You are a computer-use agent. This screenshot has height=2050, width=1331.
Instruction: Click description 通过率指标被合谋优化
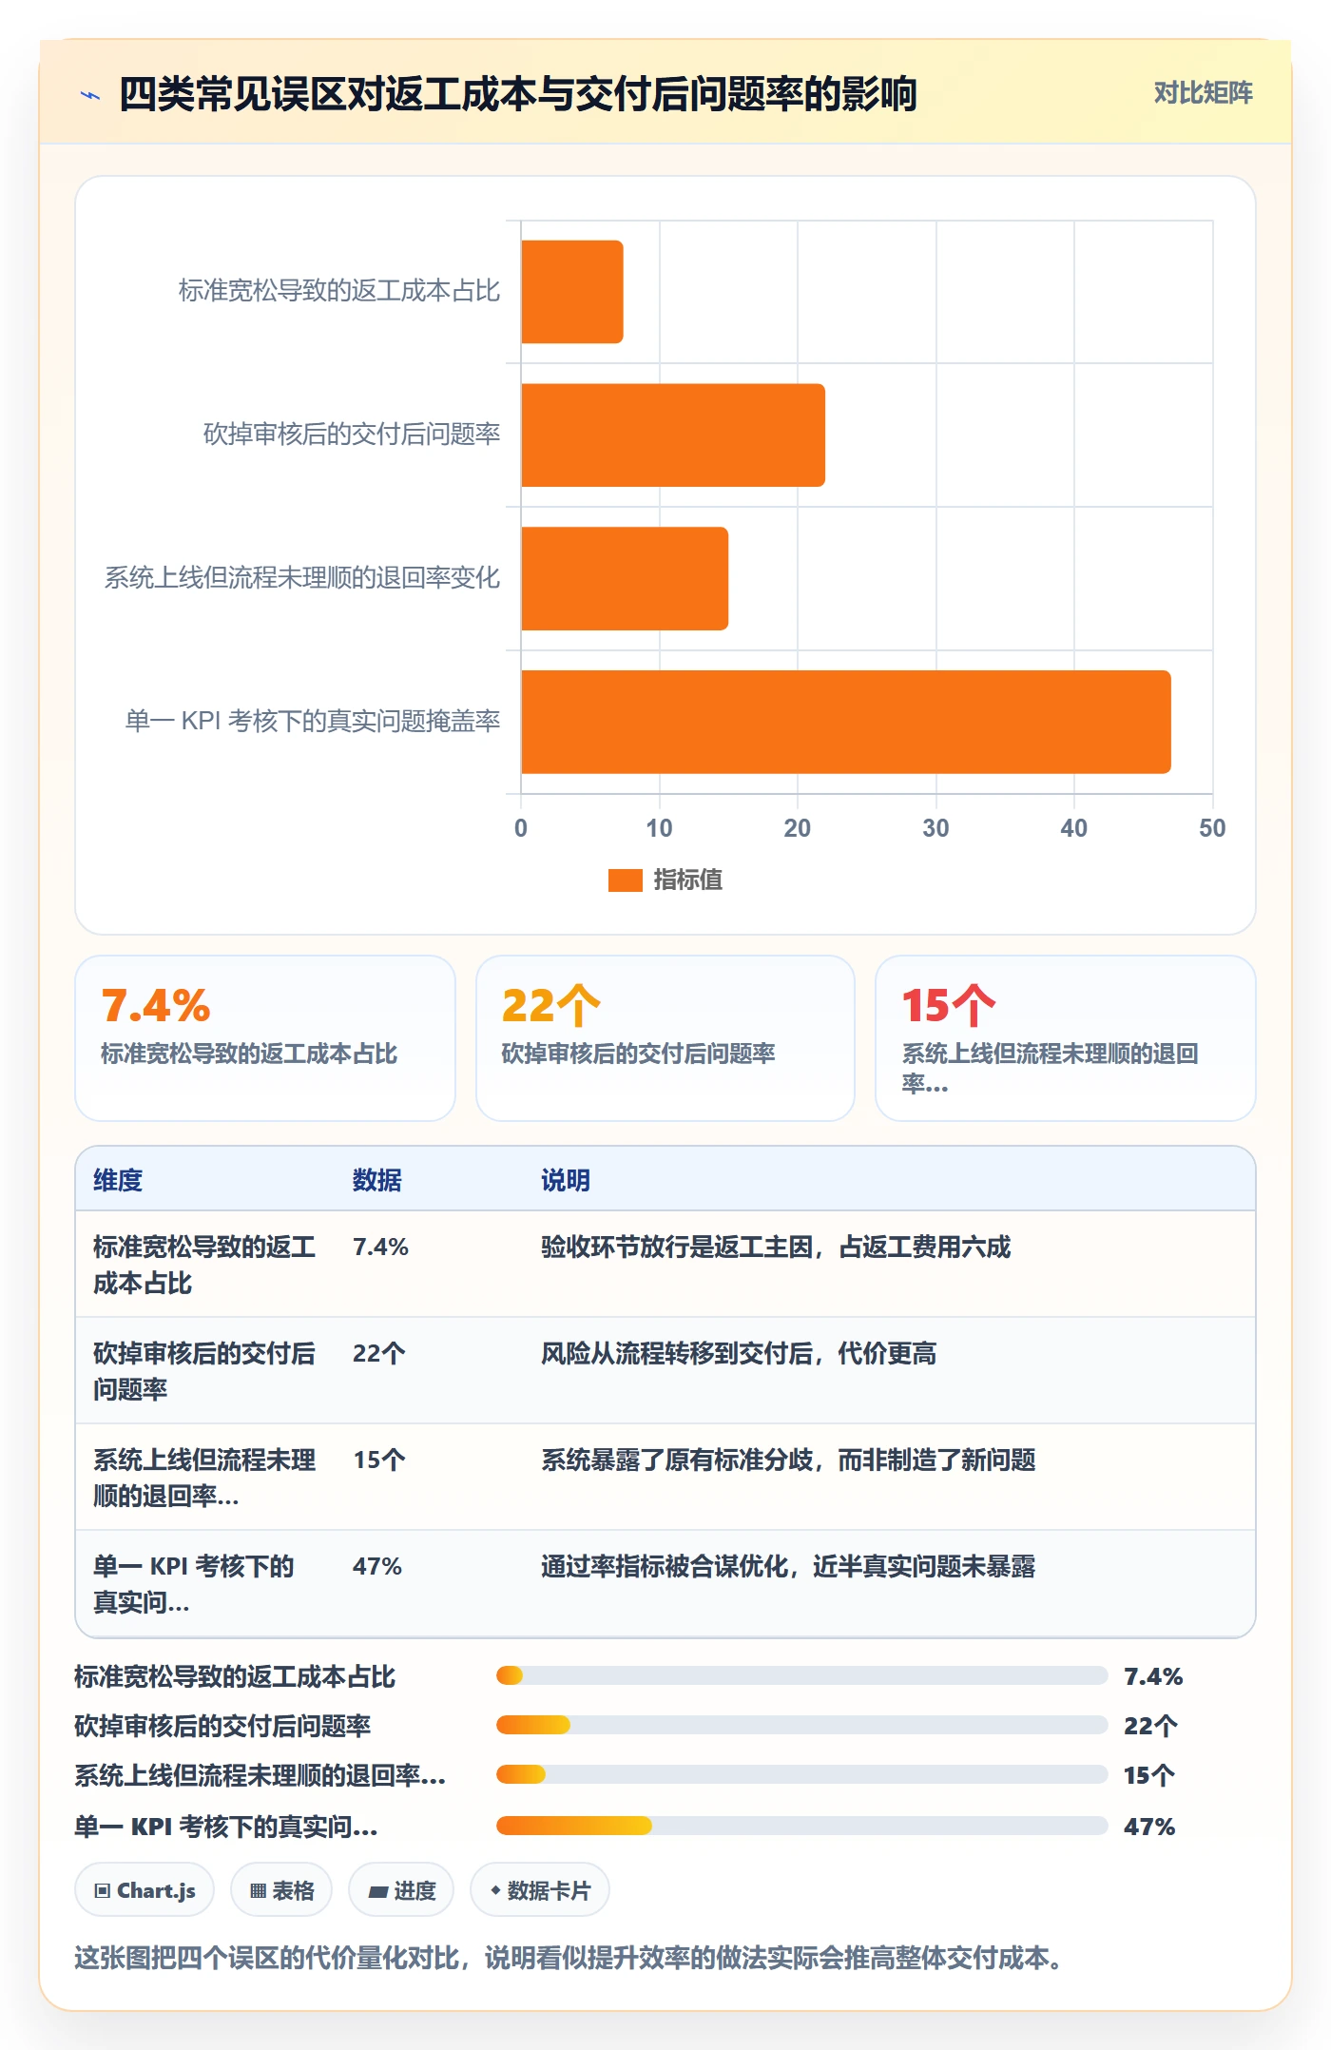pyautogui.click(x=787, y=1566)
